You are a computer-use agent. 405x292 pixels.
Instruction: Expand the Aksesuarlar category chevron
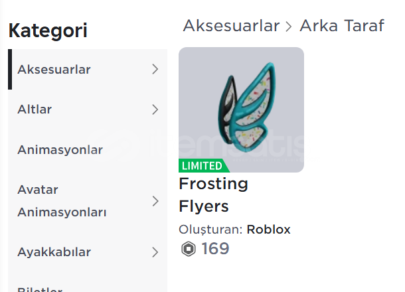pos(155,69)
